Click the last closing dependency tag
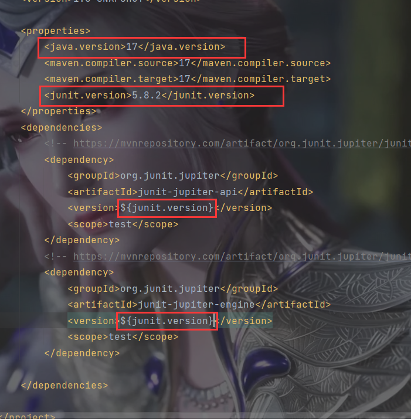The width and height of the screenshot is (411, 419). 82,353
